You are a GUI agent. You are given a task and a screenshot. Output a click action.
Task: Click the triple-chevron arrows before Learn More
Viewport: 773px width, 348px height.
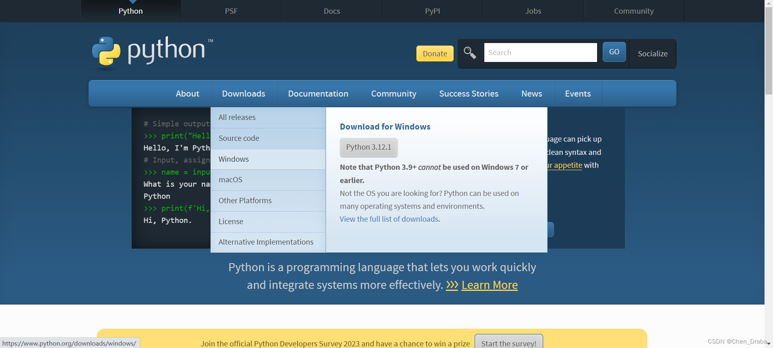[452, 285]
